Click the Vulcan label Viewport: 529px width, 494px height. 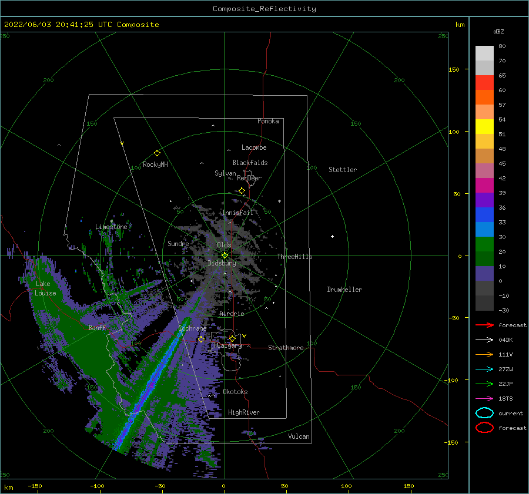coord(299,436)
